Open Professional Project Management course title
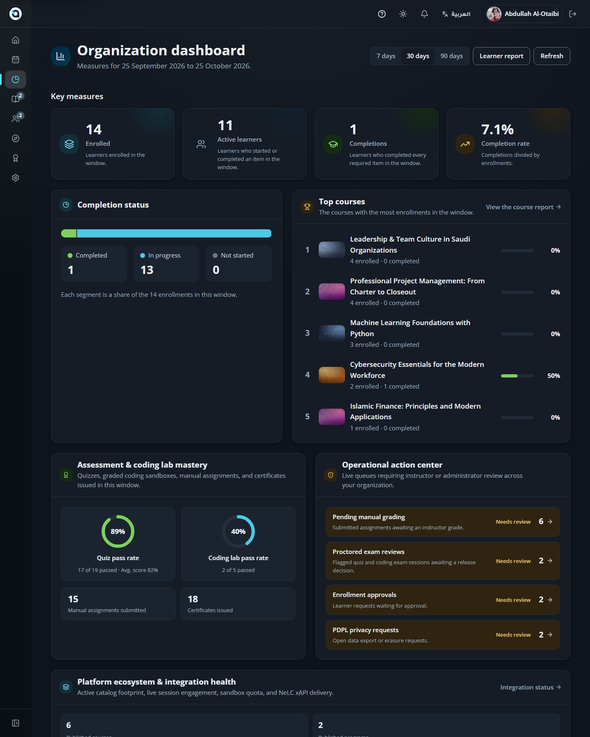The image size is (590, 737). coord(417,287)
